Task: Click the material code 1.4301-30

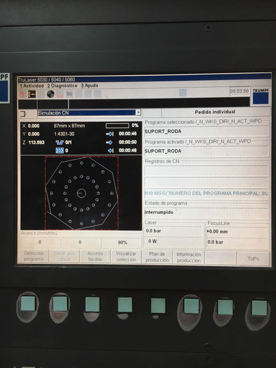Action: (64, 134)
